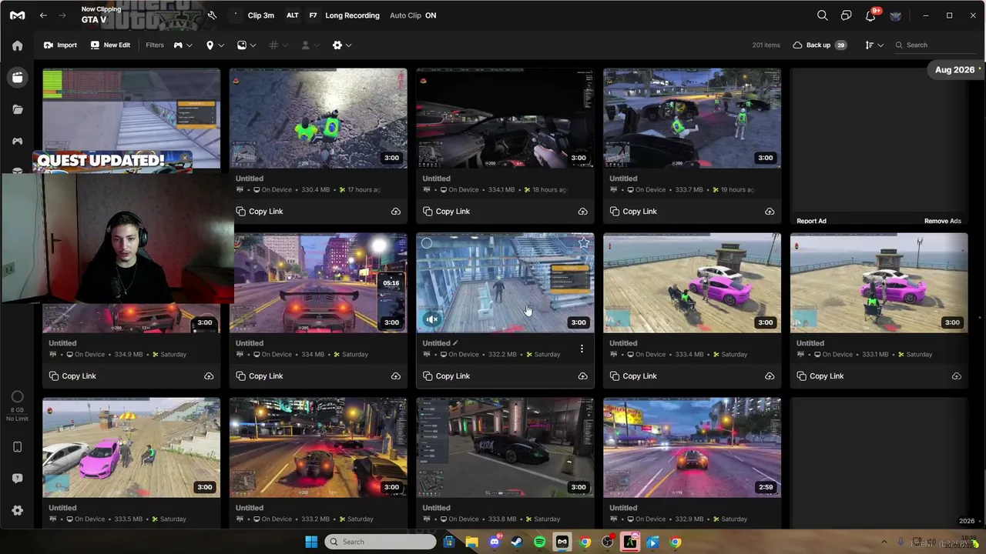Start a New Edit

tap(110, 45)
